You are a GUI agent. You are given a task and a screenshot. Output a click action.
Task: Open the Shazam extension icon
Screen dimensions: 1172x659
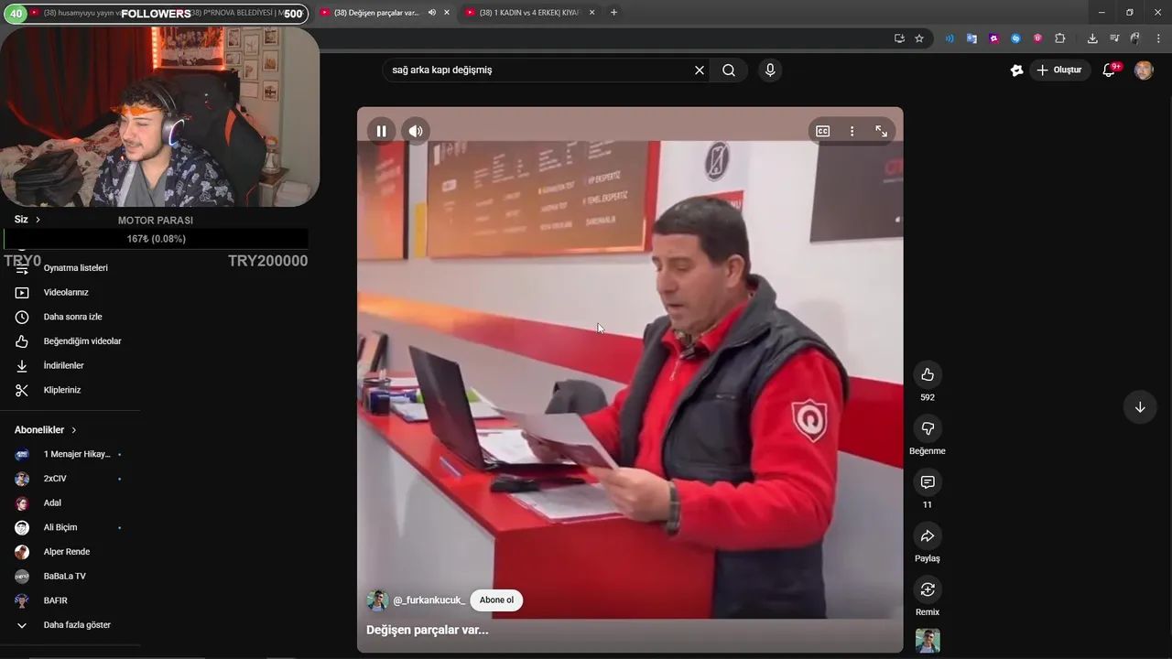pyautogui.click(x=1015, y=38)
